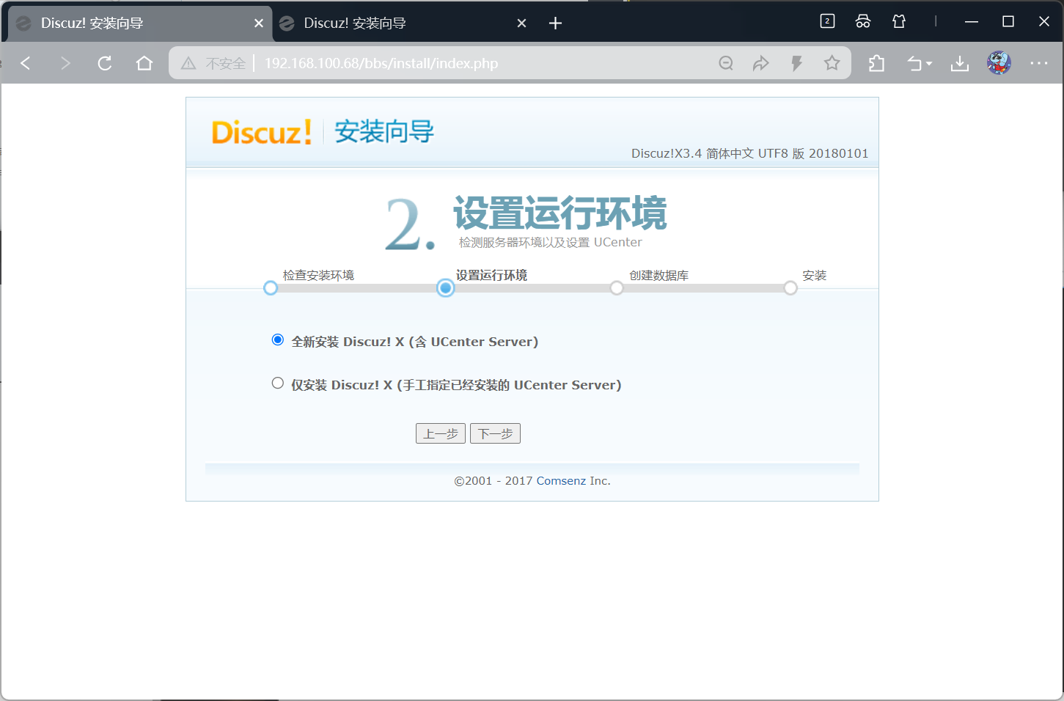Screen dimensions: 1064x701
Task: Open the downloads icon
Action: click(960, 63)
